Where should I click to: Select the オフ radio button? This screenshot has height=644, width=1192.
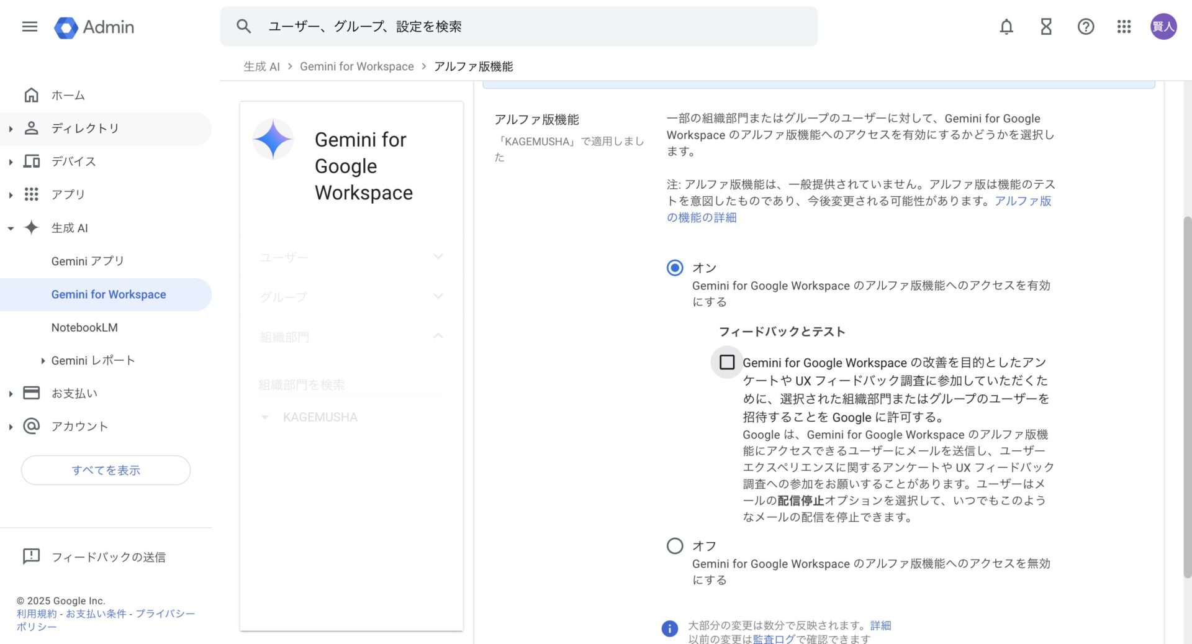pyautogui.click(x=675, y=546)
